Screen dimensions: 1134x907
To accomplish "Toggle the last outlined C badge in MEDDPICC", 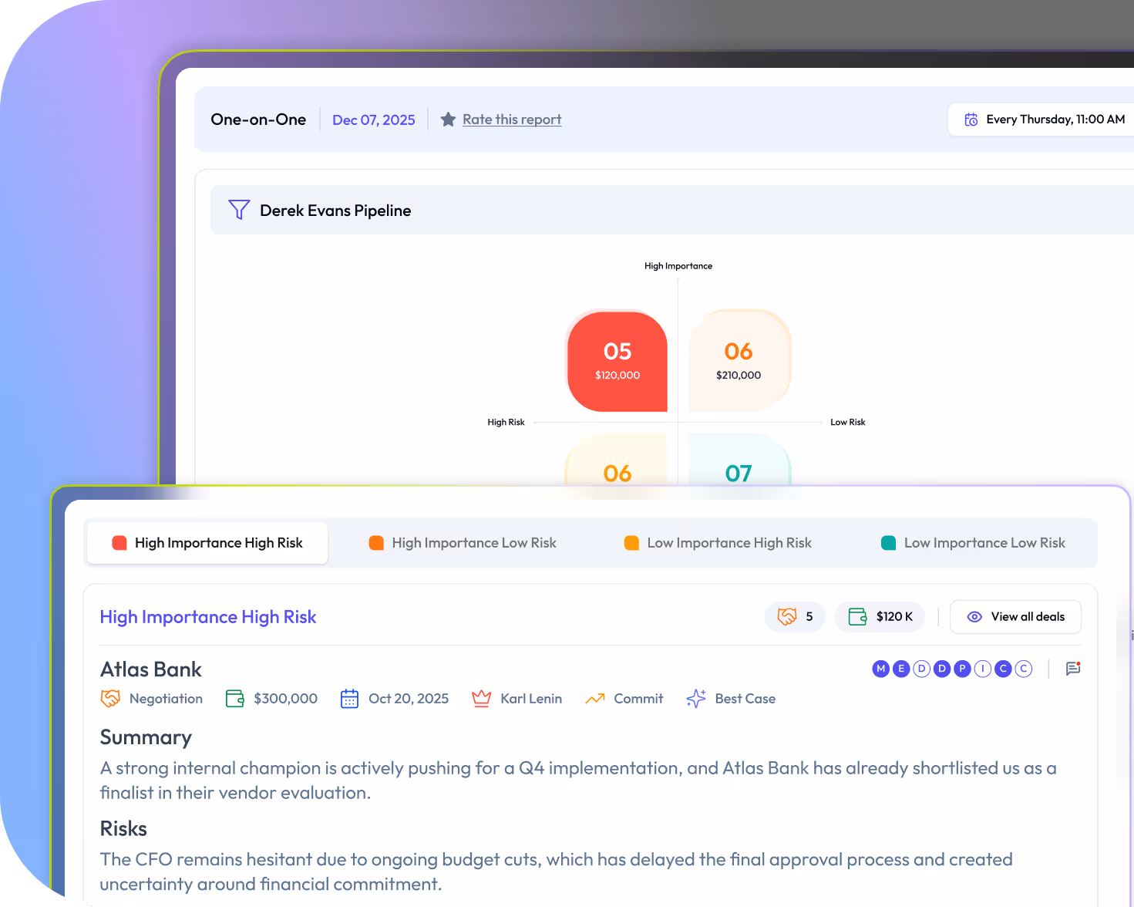I will click(x=1023, y=669).
